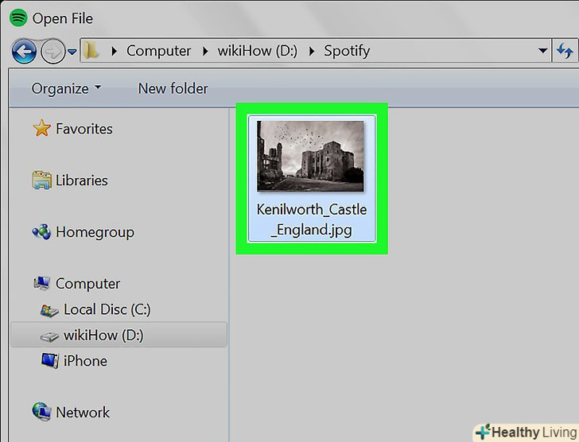Select Computer in the navigation pane

tap(87, 284)
